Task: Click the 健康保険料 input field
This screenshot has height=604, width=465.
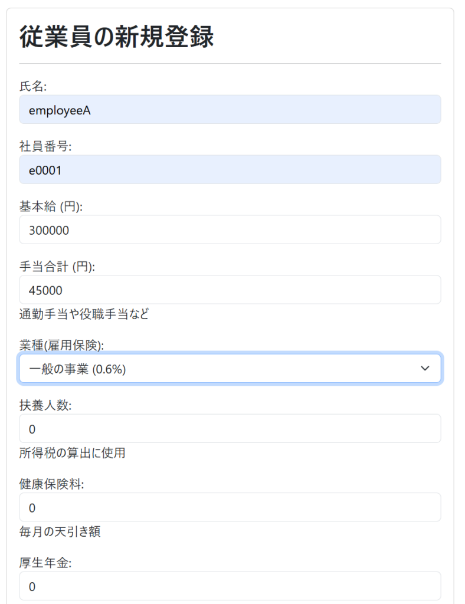Action: pos(230,507)
